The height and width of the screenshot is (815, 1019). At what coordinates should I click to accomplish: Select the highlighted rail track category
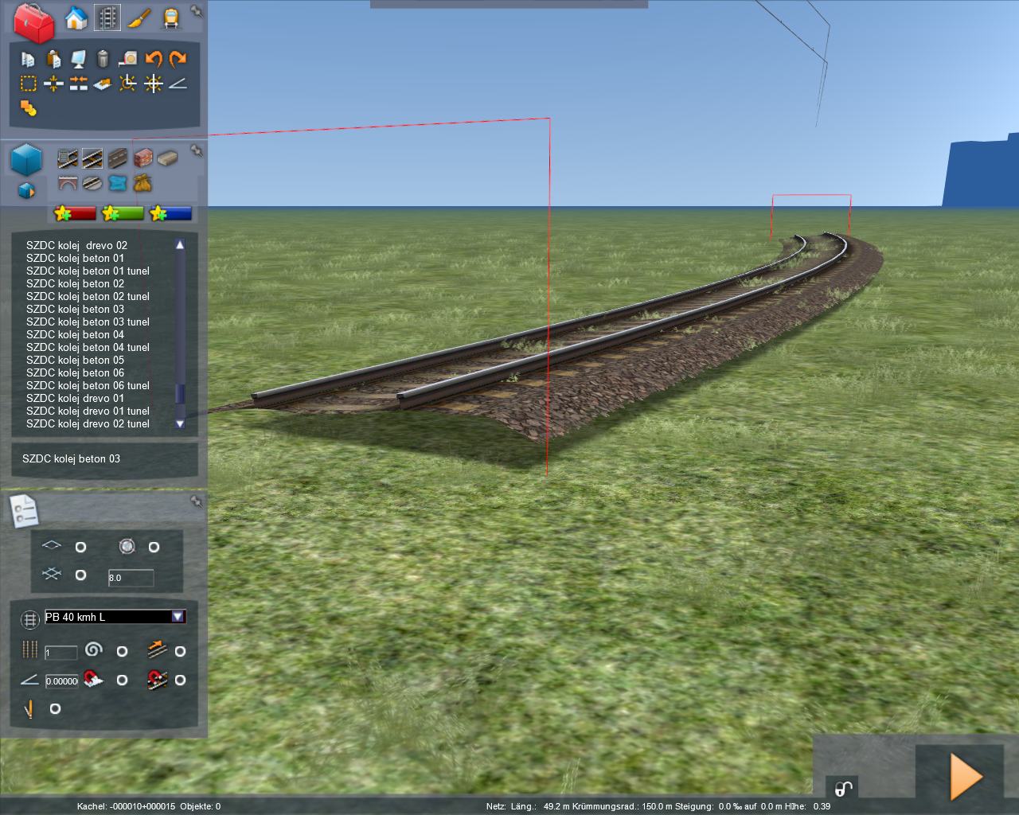[x=92, y=158]
